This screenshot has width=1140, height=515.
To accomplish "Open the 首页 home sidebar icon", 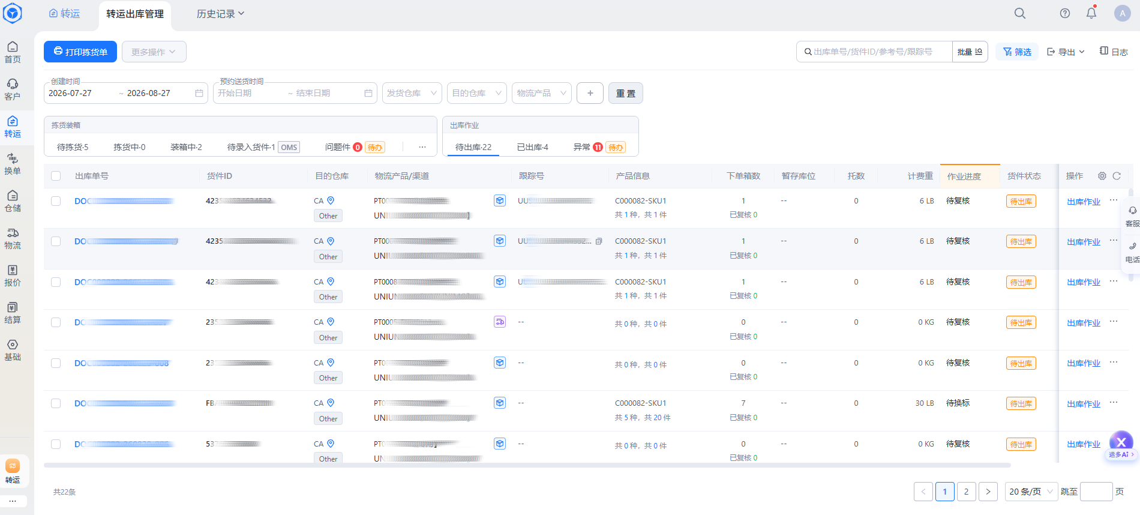I will 13,52.
